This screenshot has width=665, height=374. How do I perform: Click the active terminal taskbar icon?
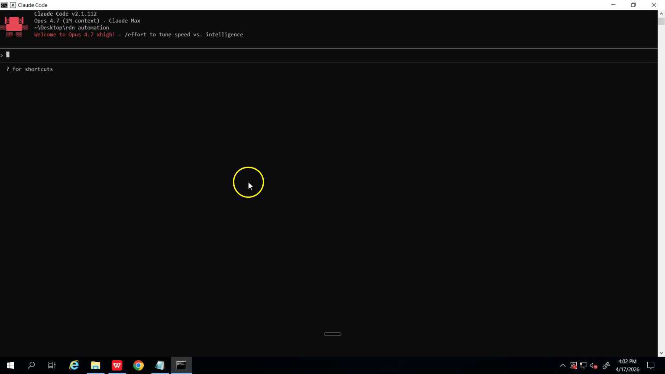181,365
